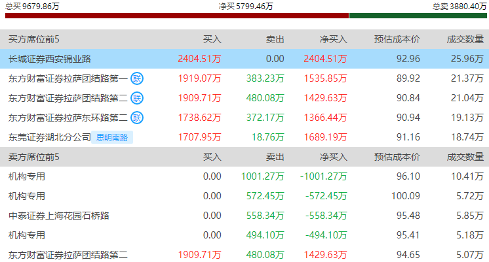Click the -1001.27万 net value

(x=323, y=176)
